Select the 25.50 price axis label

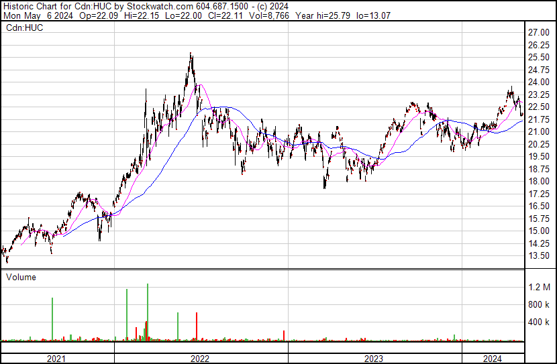[538, 58]
